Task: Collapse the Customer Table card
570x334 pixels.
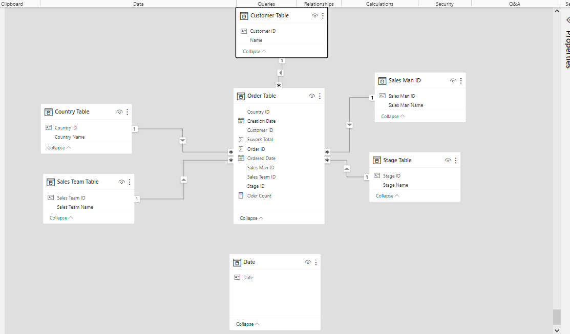Action: tap(255, 52)
